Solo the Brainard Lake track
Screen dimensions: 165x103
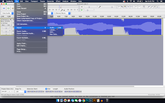click(9, 25)
